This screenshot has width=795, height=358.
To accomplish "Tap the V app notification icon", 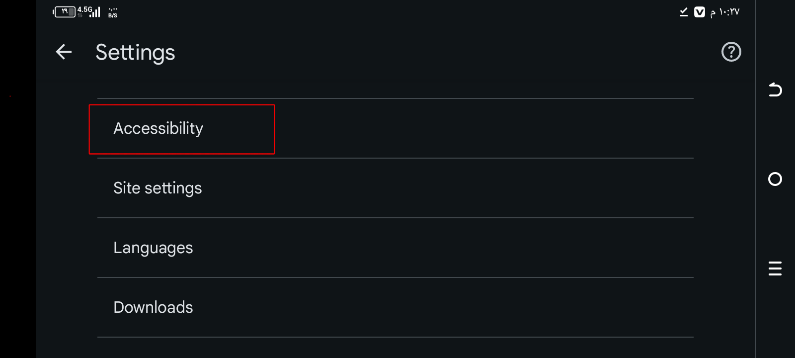I will 699,12.
